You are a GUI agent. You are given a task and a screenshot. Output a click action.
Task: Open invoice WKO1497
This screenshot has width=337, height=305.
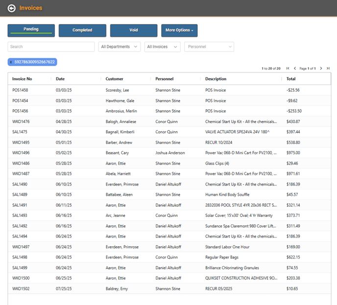point(21,247)
